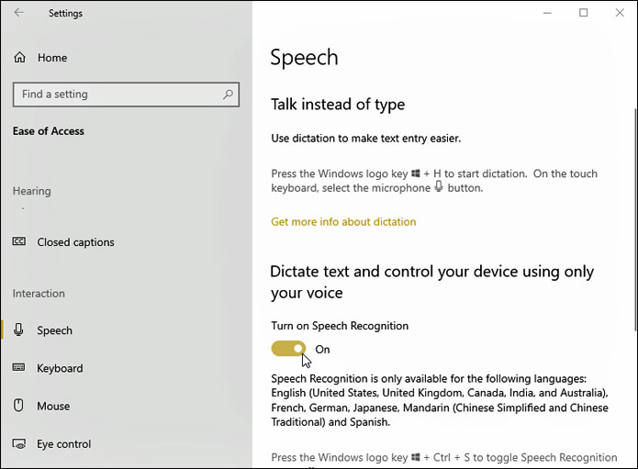The image size is (638, 469).
Task: Click the Speech microphone icon in the sidebar
Action: tap(19, 330)
